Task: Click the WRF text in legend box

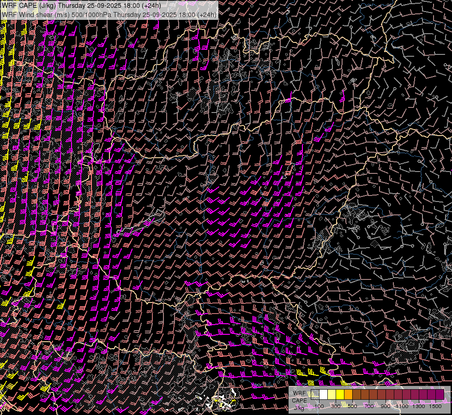Action: coord(299,393)
